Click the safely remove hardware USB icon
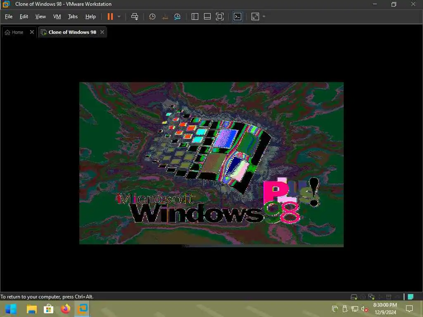Viewport: 423px width, 317px height. pos(345,309)
